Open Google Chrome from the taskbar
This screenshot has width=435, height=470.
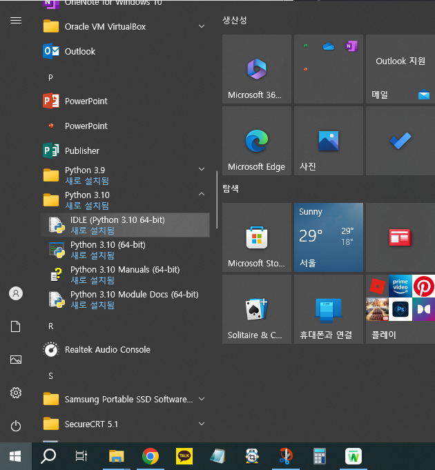pos(151,456)
